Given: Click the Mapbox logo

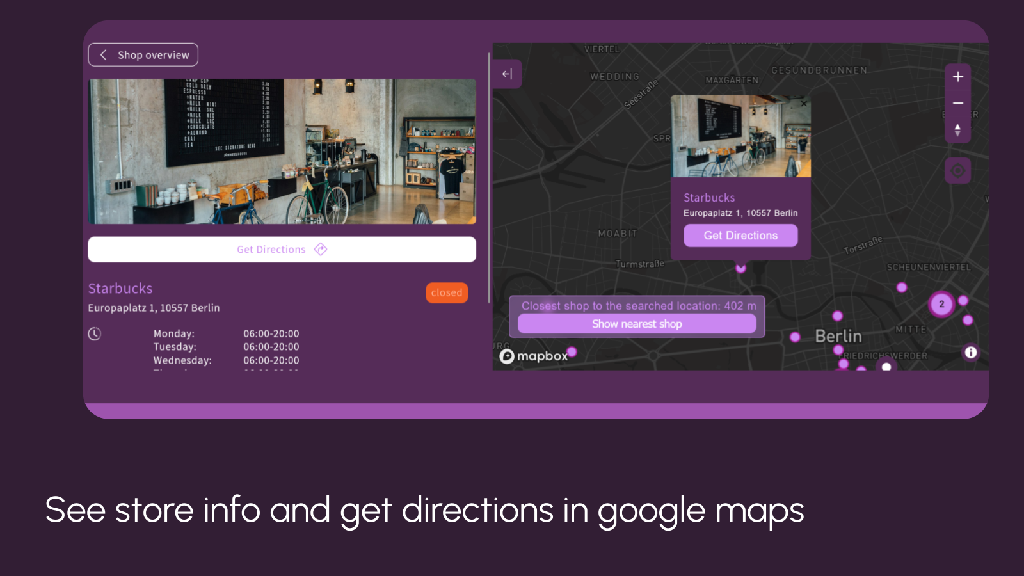Looking at the screenshot, I should (x=534, y=356).
